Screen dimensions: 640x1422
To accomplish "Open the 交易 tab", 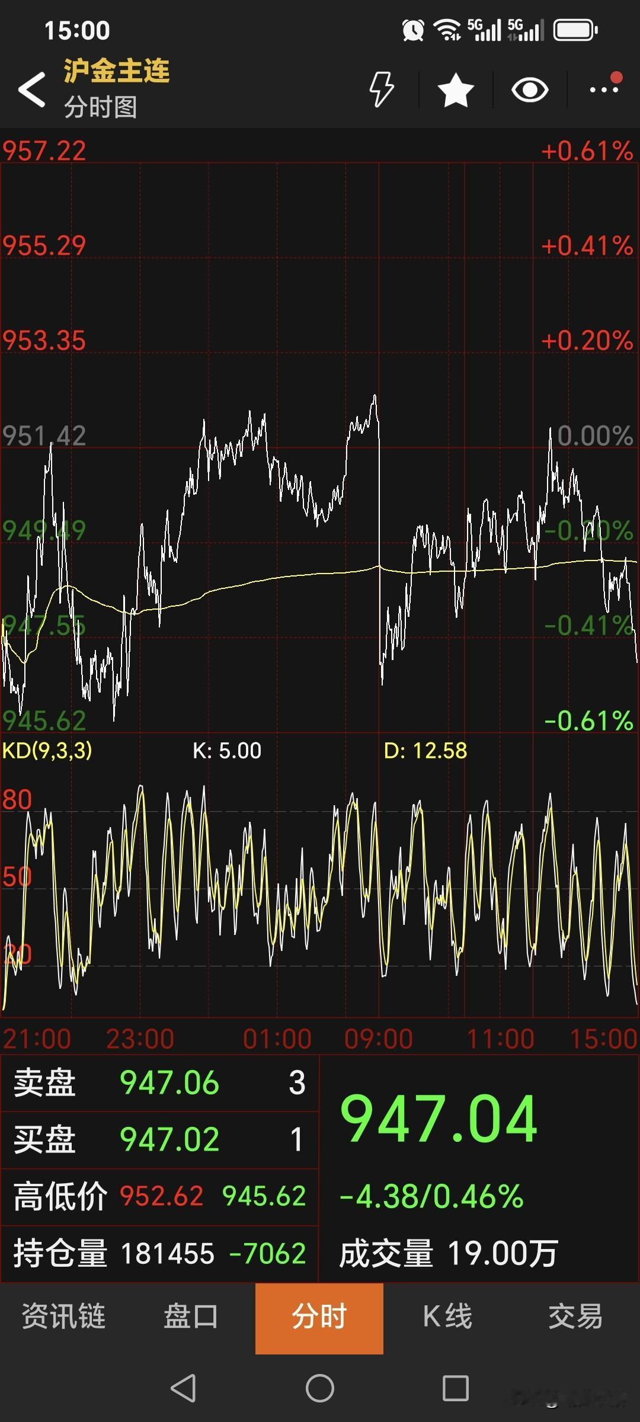I will click(x=575, y=1316).
